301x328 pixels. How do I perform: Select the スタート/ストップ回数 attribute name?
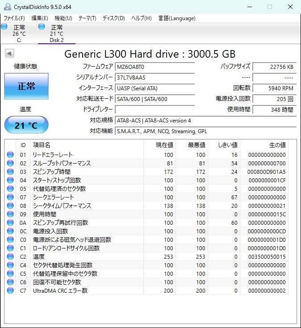point(57,181)
